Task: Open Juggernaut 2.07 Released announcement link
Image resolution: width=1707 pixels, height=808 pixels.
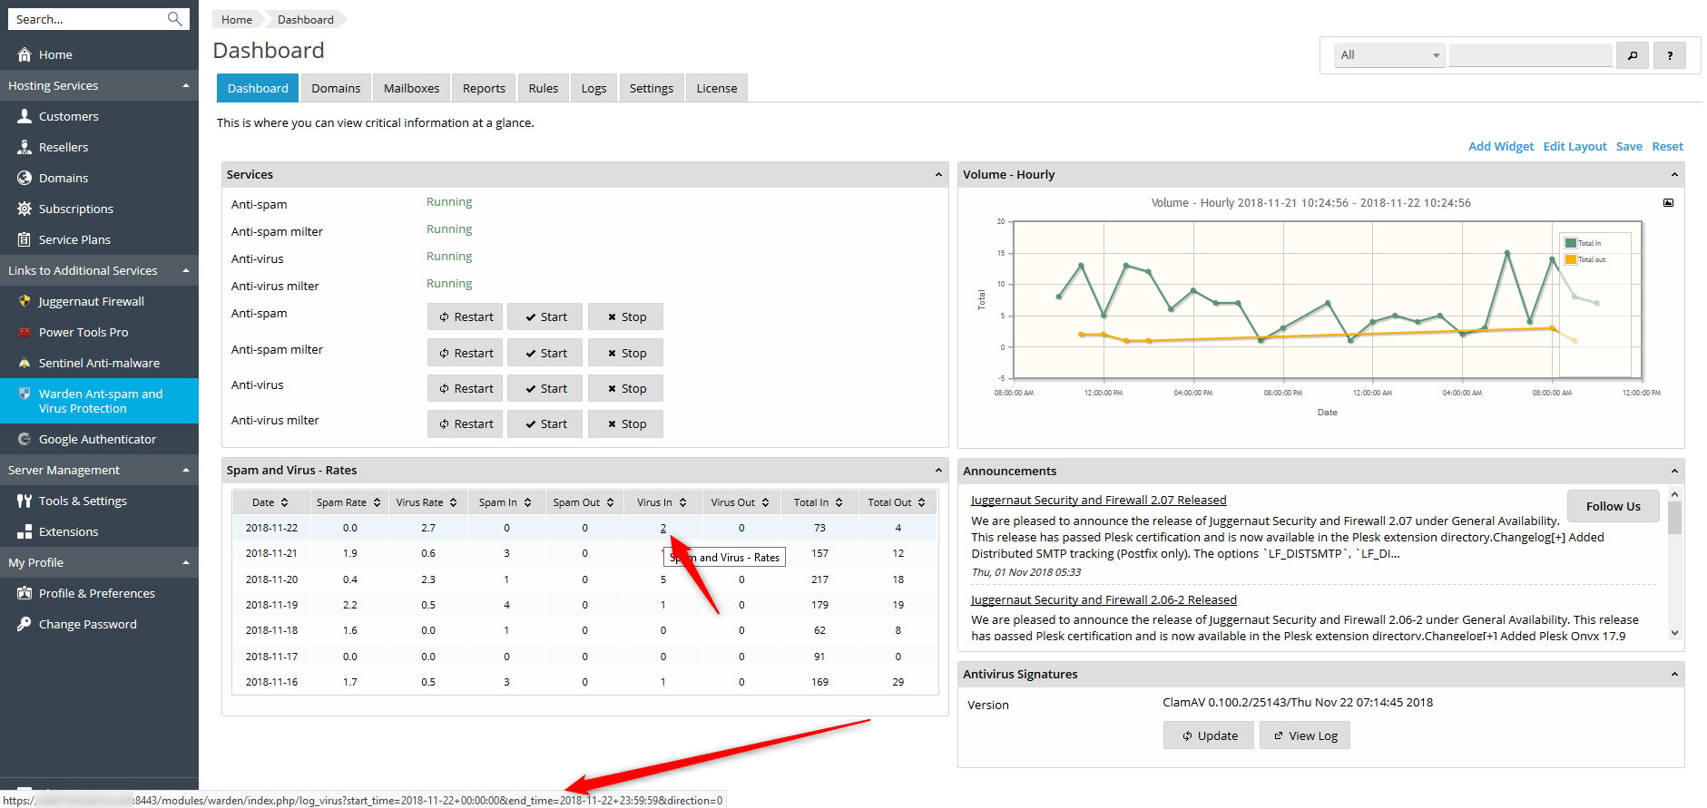Action: coord(1099,500)
